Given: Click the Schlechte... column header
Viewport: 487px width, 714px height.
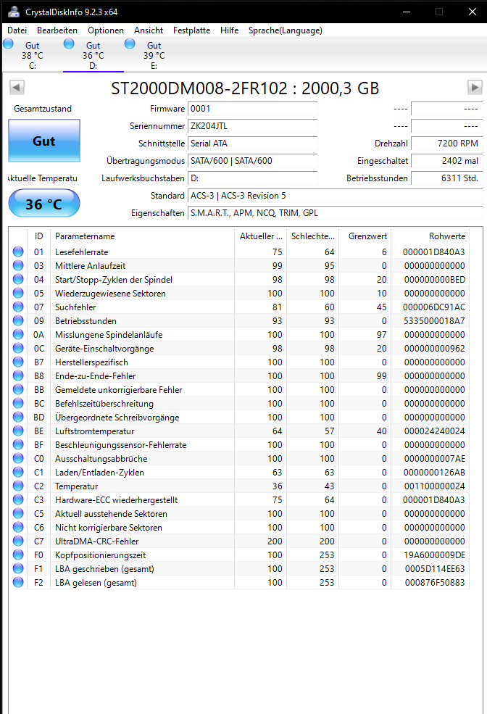Looking at the screenshot, I should [x=312, y=236].
